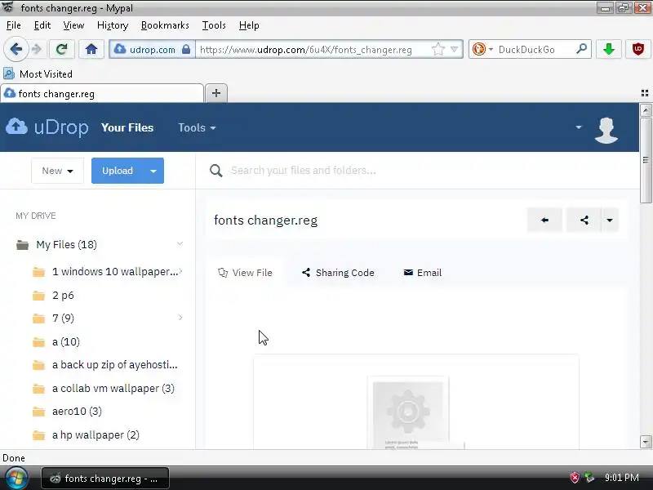Open the Help menu
This screenshot has height=490, width=653.
(249, 25)
